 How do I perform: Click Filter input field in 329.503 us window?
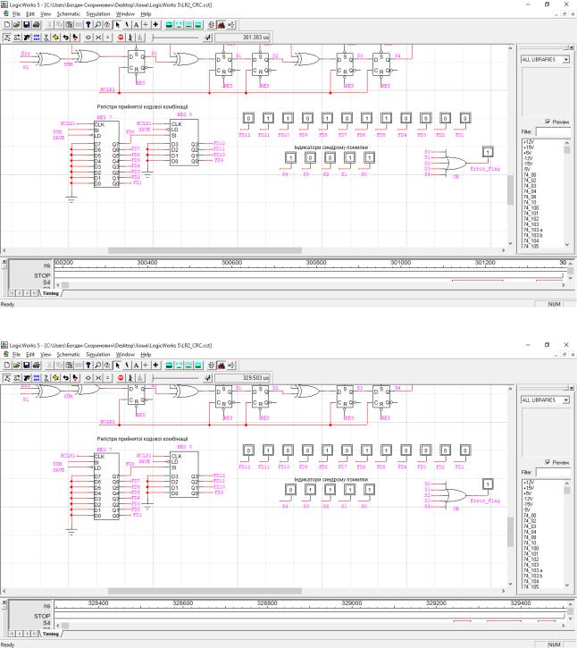(x=553, y=472)
